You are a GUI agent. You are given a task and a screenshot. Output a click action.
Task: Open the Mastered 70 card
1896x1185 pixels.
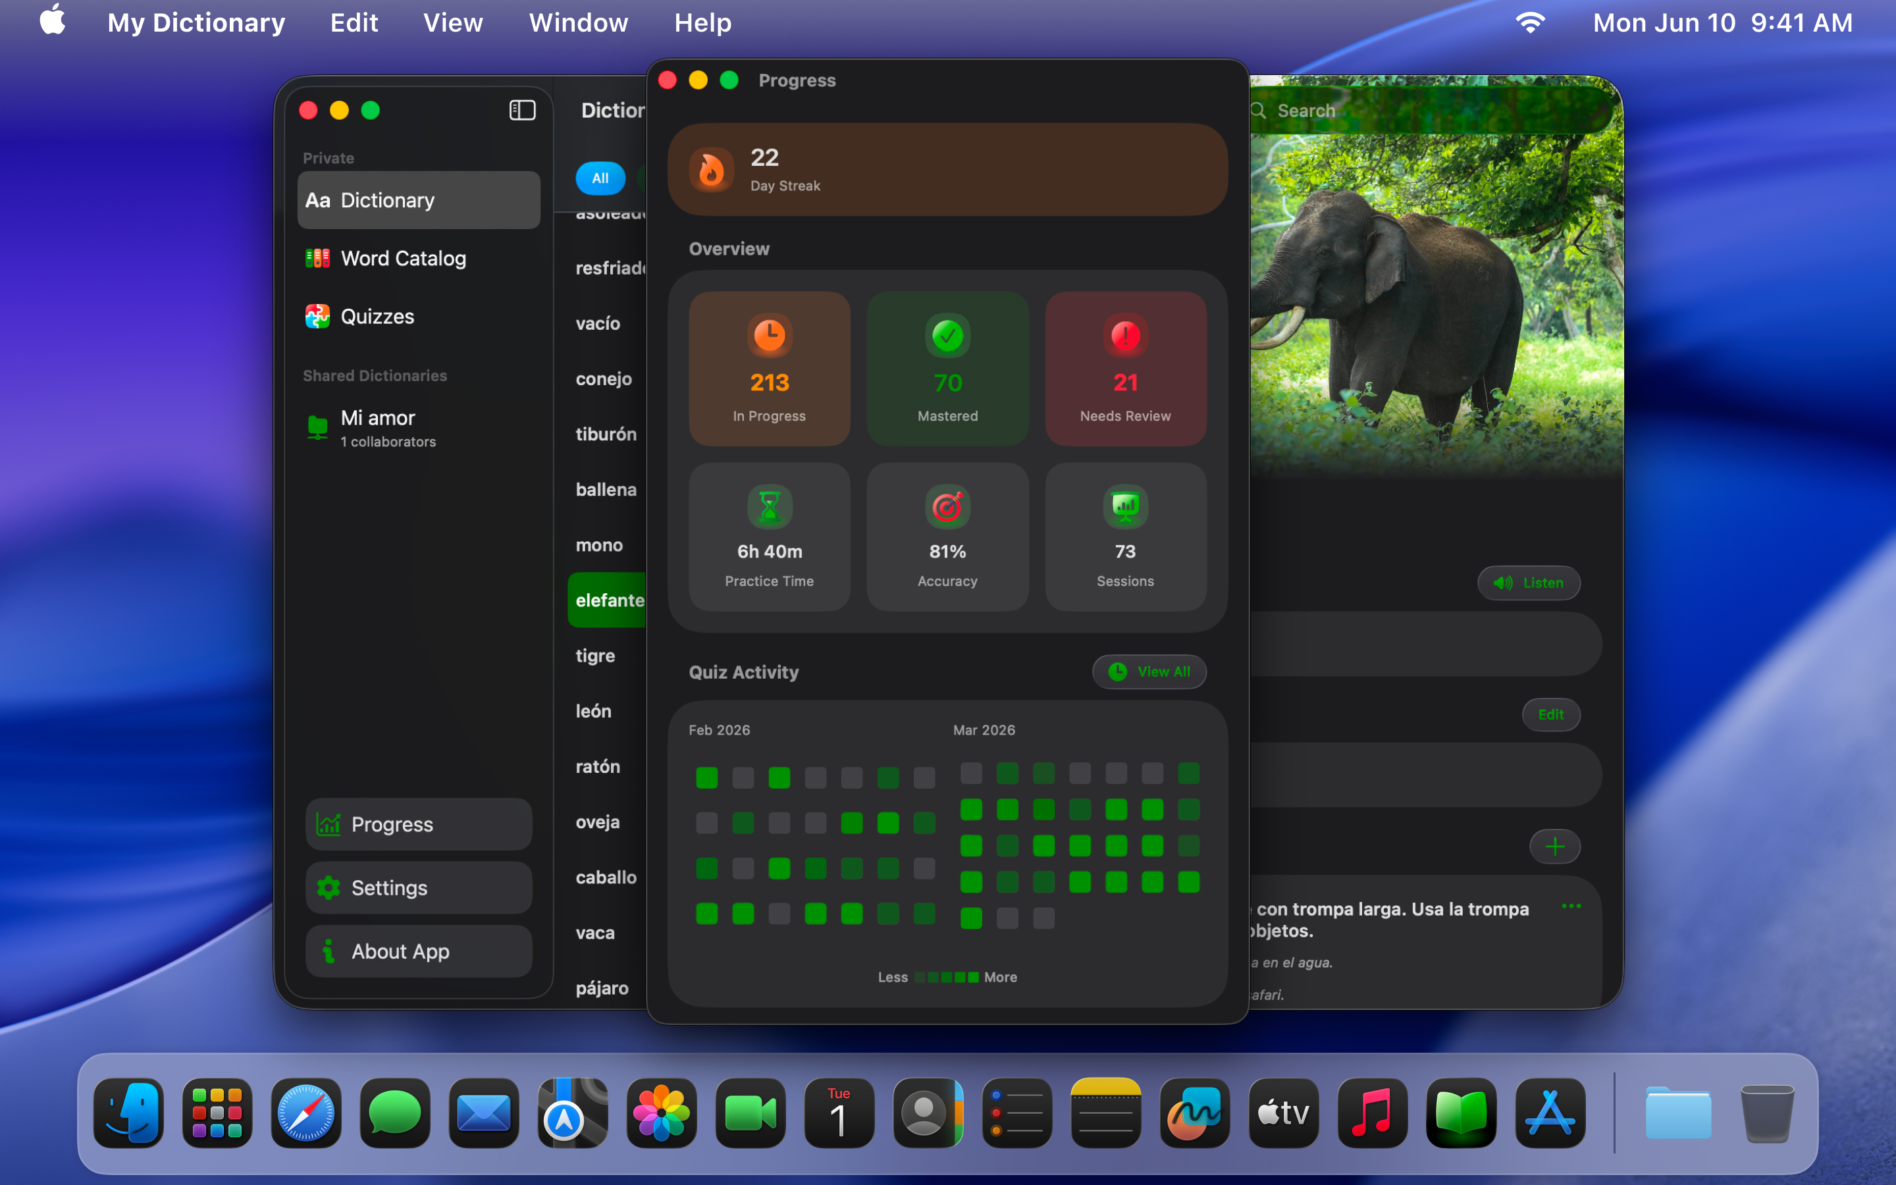pos(947,369)
